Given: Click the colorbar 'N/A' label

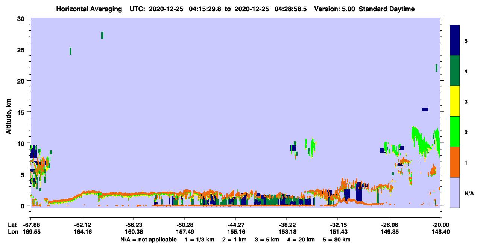Looking at the screenshot, I should [x=469, y=193].
